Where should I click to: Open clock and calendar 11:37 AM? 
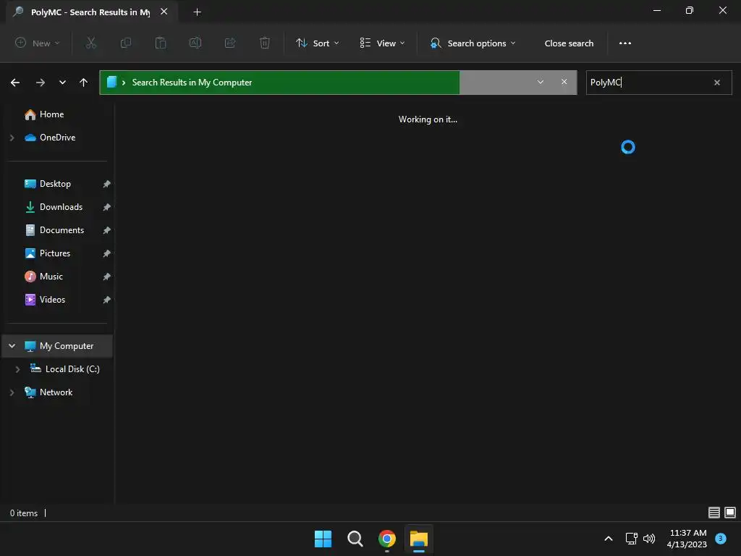(687, 539)
